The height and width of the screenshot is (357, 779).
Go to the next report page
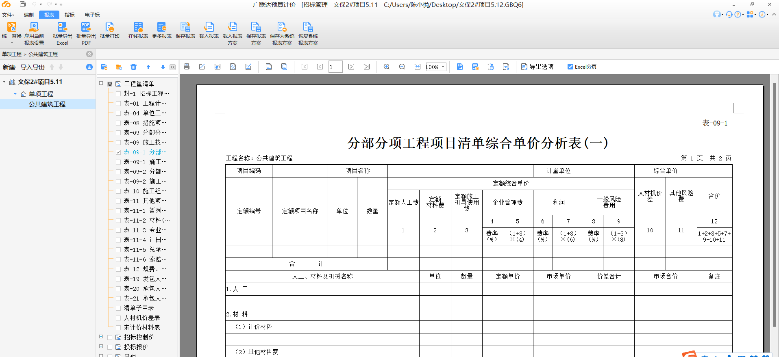351,67
